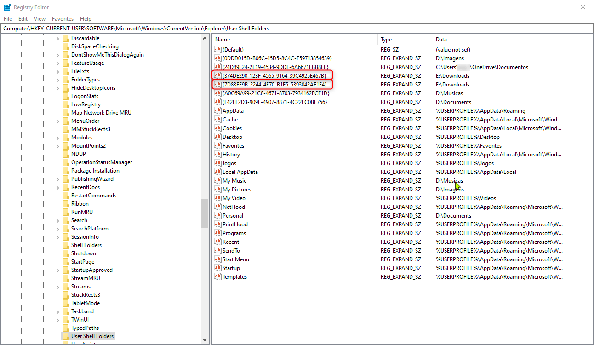Click the folder icon for User Shell Folders
The width and height of the screenshot is (594, 345).
[64, 336]
